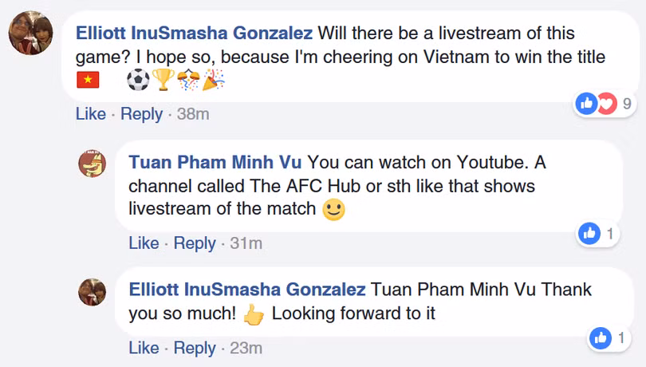This screenshot has width=646, height=367.
Task: Reply to Elliott's livestream question comment
Action: 141,114
